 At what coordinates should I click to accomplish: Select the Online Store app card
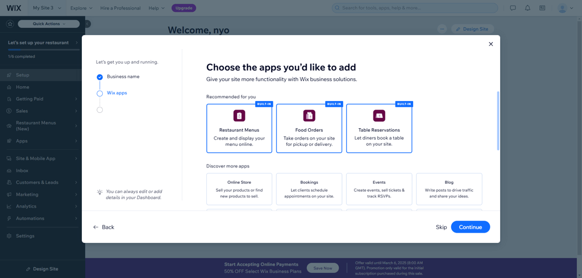point(239,189)
